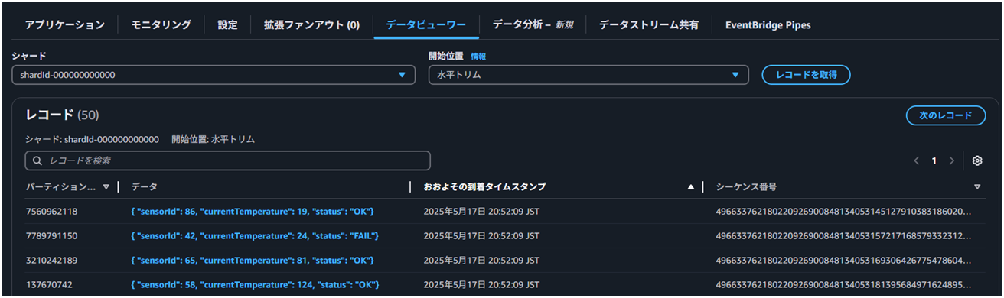
Task: Select partition key 137670742
Action: coord(48,285)
